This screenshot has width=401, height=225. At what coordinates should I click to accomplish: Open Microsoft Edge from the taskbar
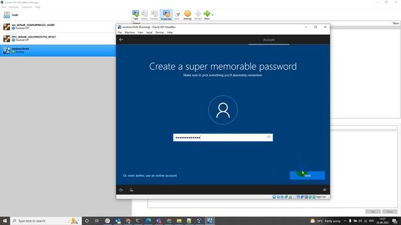point(148,221)
